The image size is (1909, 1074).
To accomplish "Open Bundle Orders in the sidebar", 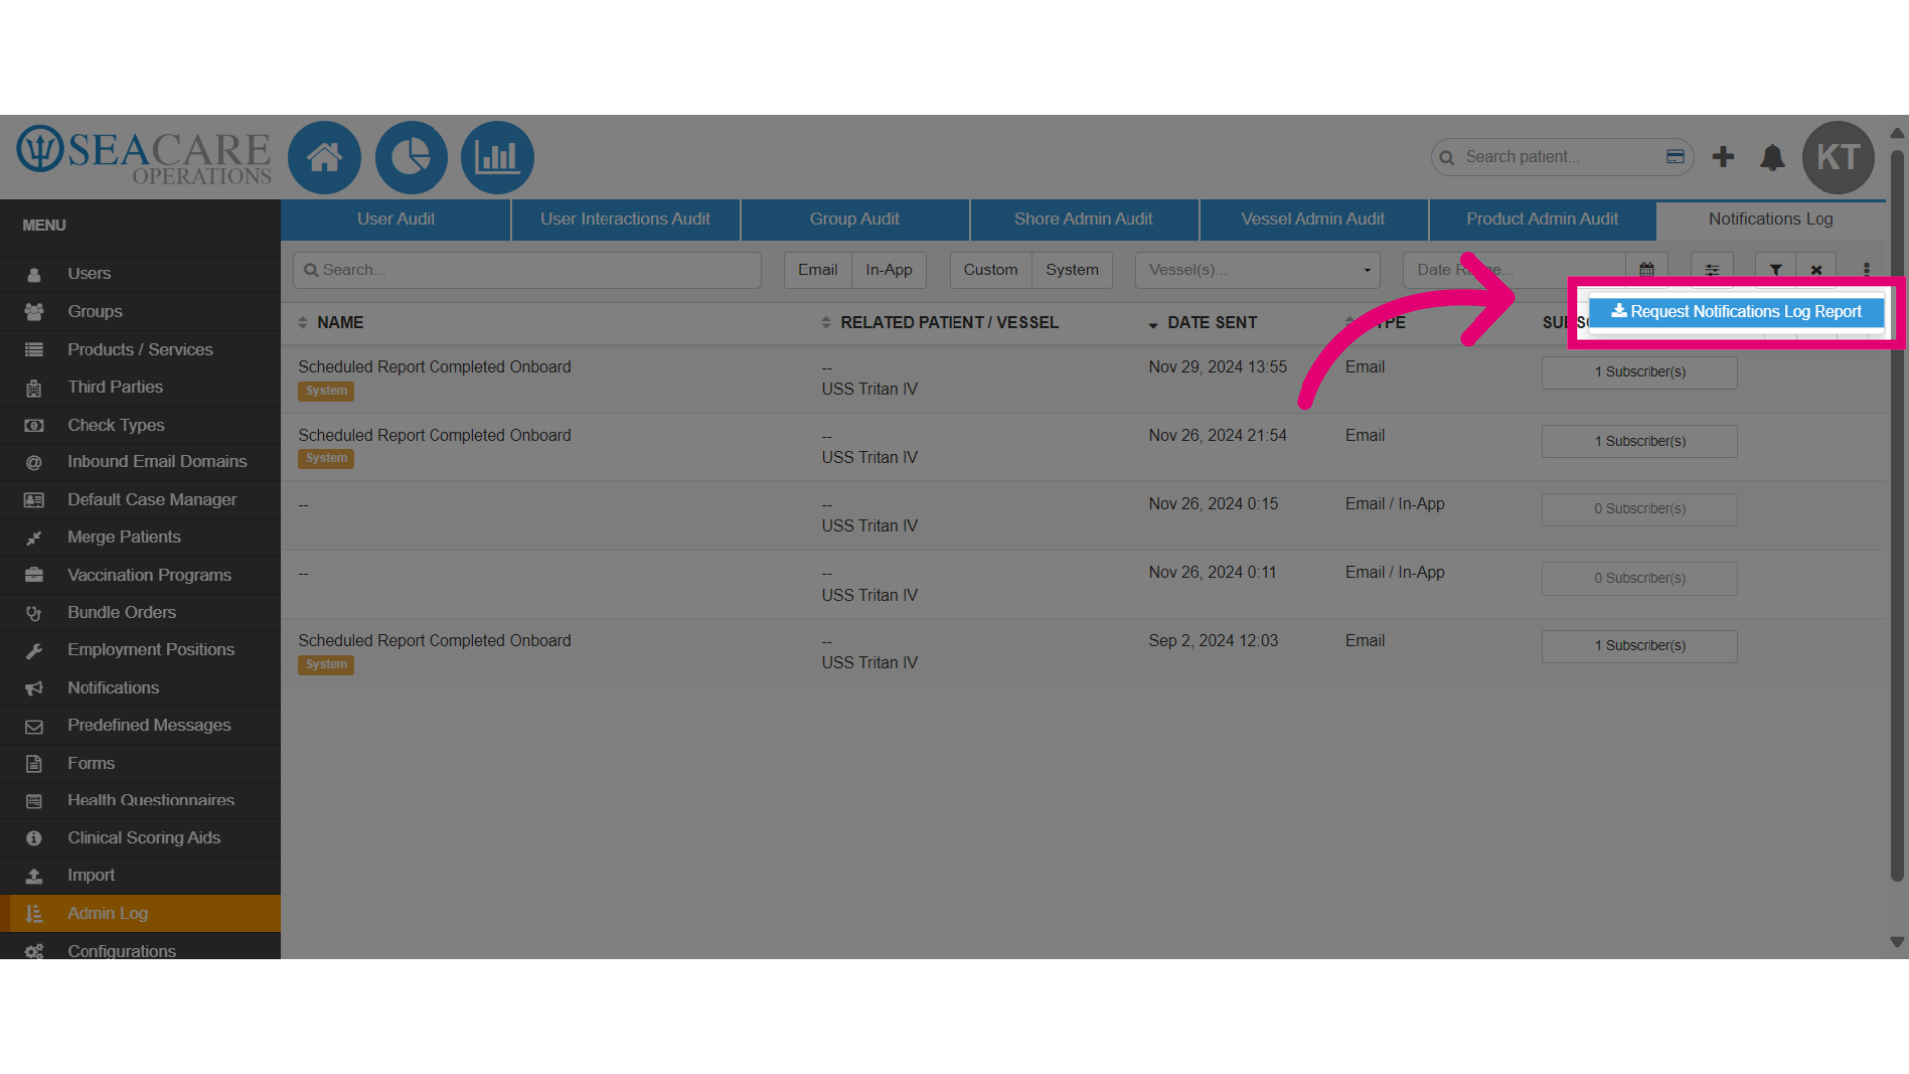I will 140,613.
